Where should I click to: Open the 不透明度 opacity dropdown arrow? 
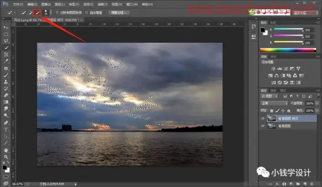click(317, 104)
